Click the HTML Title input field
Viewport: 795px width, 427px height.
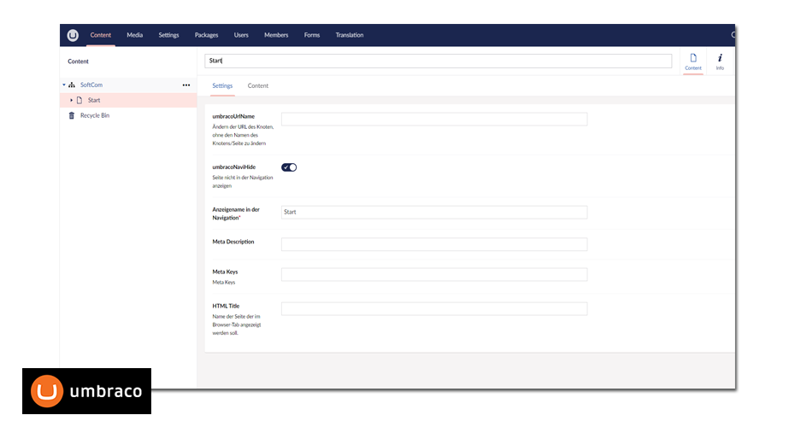click(x=434, y=308)
